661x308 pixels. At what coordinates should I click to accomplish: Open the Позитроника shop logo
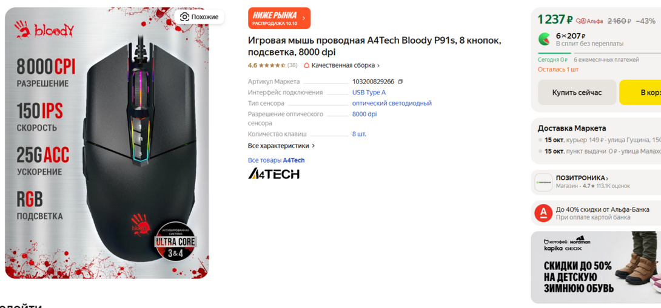(x=543, y=182)
